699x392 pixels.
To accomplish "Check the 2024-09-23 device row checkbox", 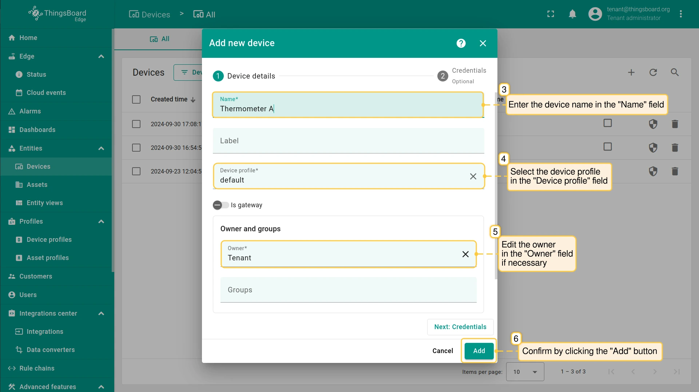I will 136,171.
